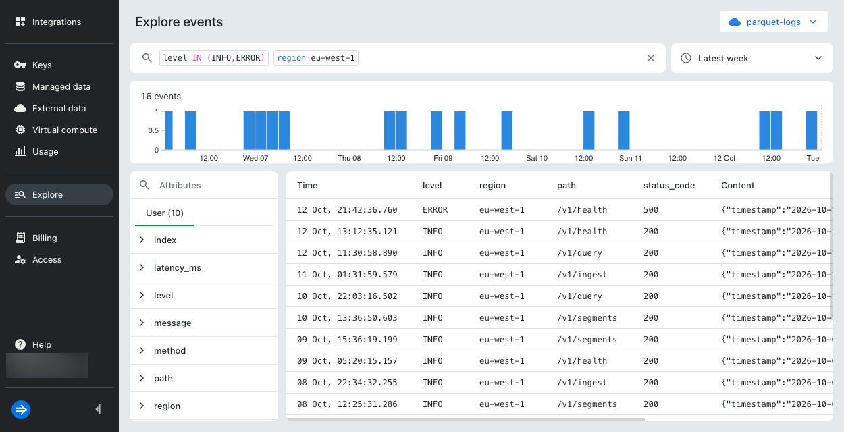
Task: Select the User (10) tab
Action: pyautogui.click(x=165, y=213)
